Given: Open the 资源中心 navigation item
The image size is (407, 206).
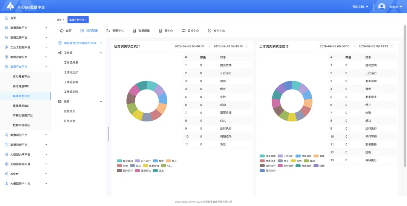Looking at the screenshot, I should coord(115,30).
